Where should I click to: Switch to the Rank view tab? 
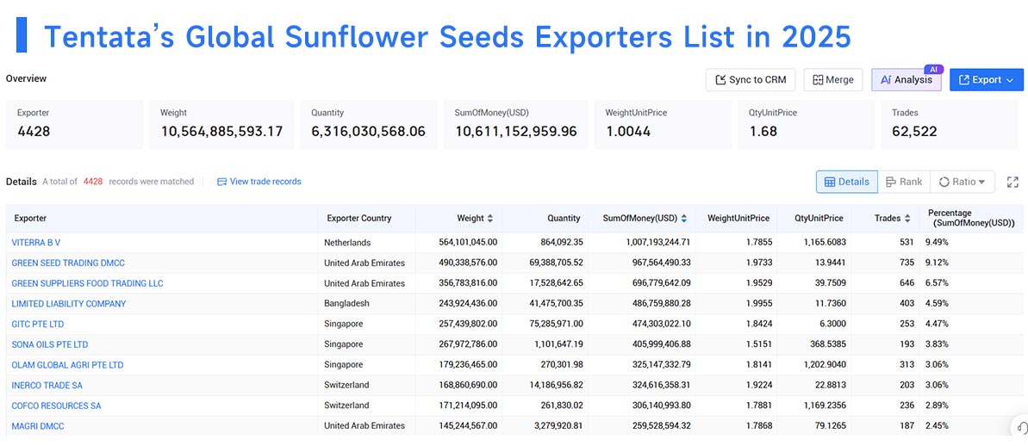[903, 182]
